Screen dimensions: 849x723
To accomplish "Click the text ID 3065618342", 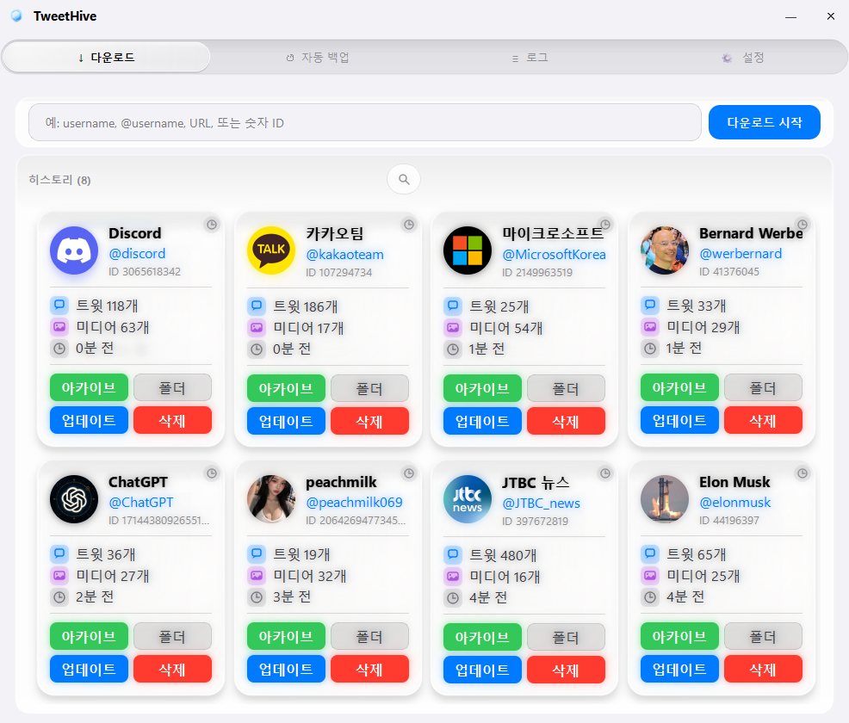I will pyautogui.click(x=145, y=272).
